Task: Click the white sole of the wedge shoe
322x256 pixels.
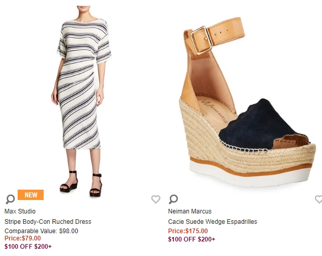Action: pyautogui.click(x=248, y=176)
